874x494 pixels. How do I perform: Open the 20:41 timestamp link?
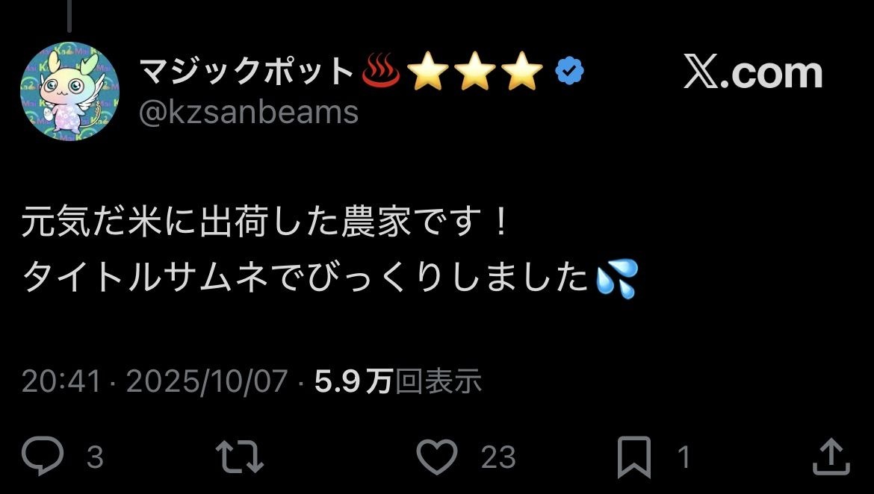tap(61, 381)
